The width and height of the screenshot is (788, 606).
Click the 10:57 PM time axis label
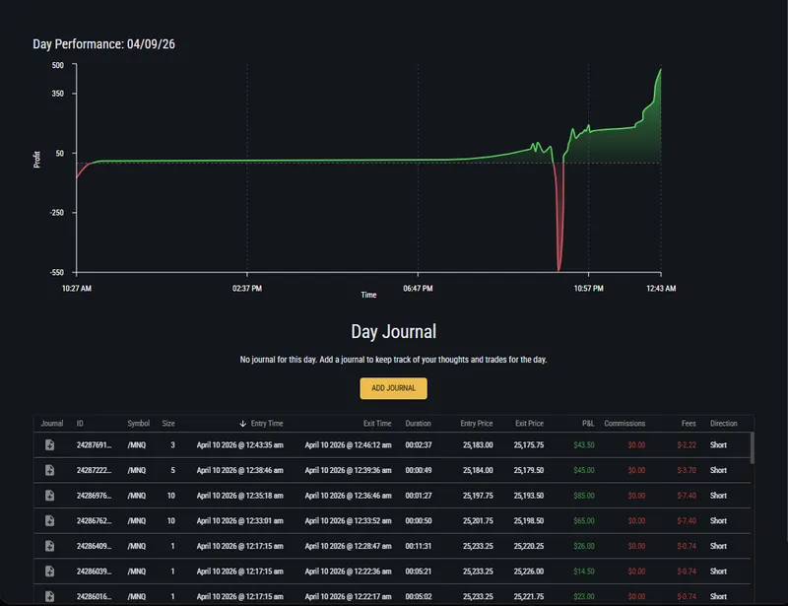tap(588, 288)
